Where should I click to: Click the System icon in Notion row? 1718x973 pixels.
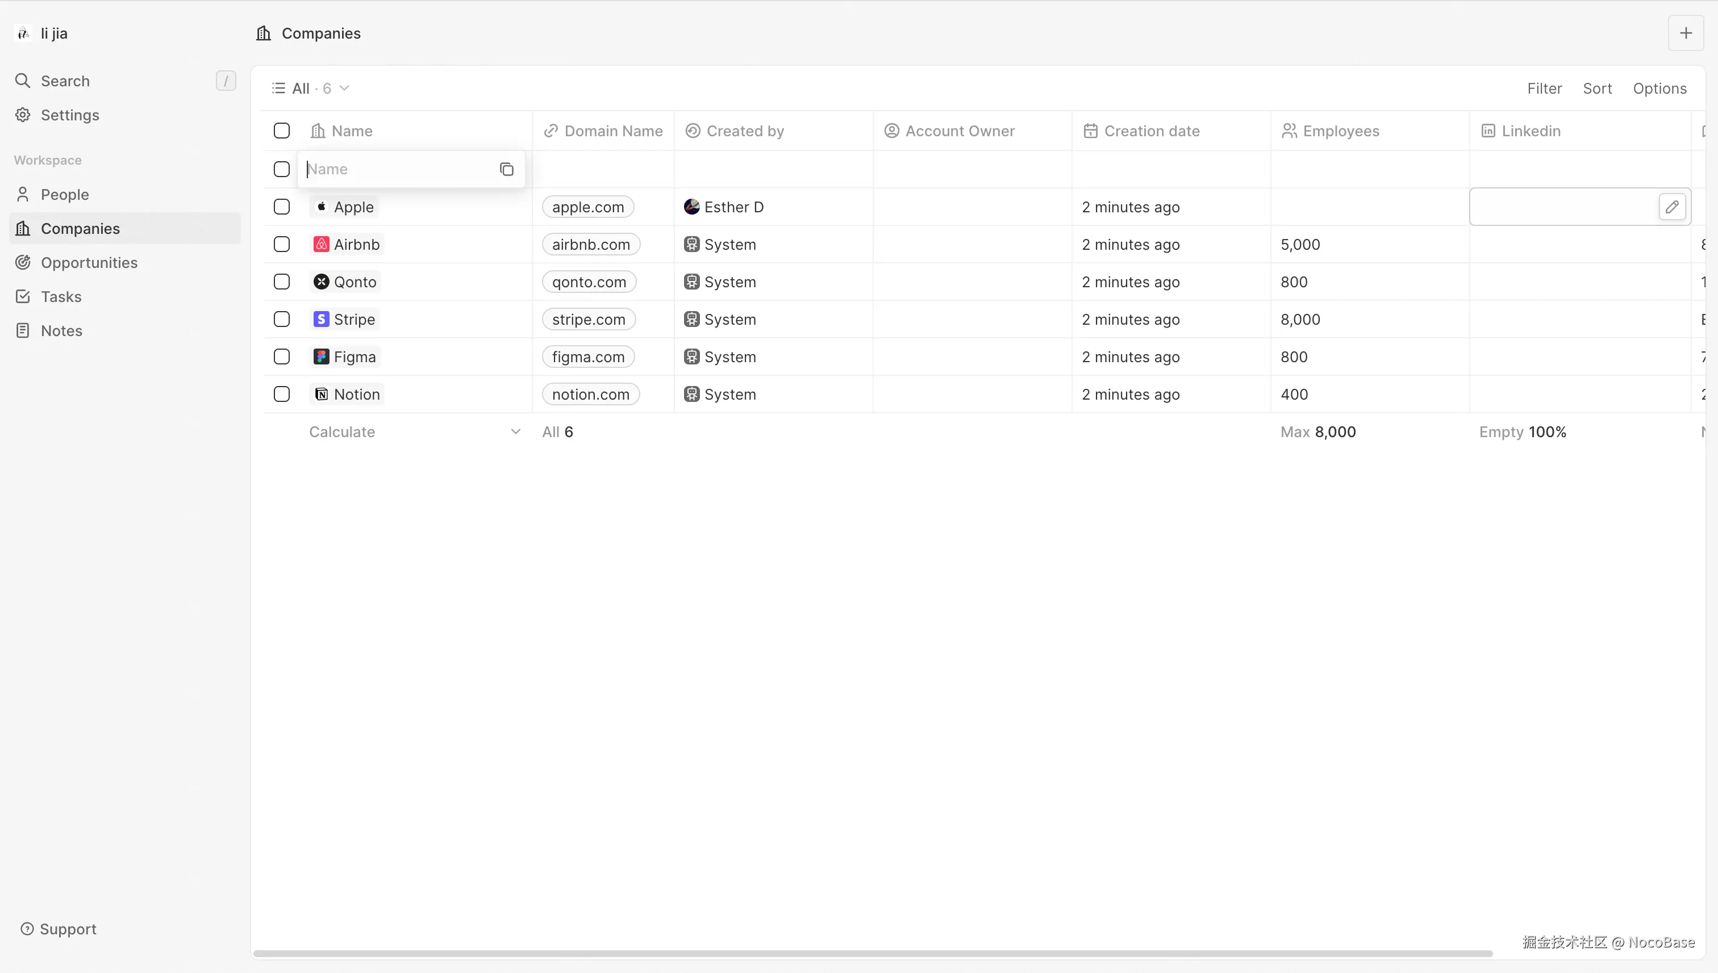(x=692, y=395)
